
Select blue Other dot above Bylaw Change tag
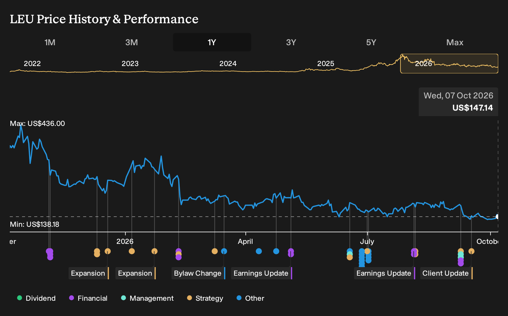point(224,251)
